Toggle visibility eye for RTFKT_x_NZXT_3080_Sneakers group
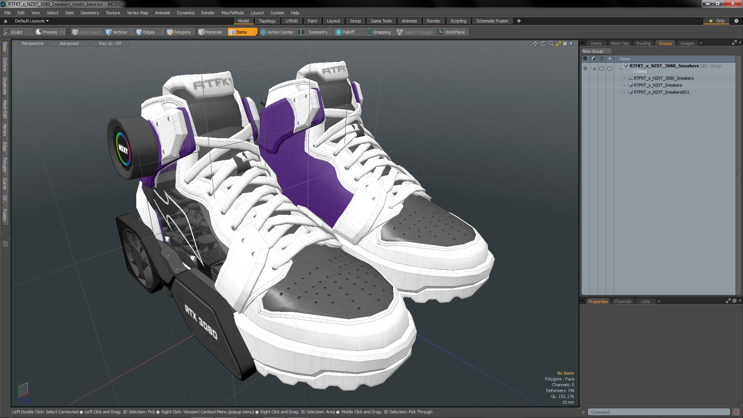This screenshot has width=743, height=418. [585, 69]
